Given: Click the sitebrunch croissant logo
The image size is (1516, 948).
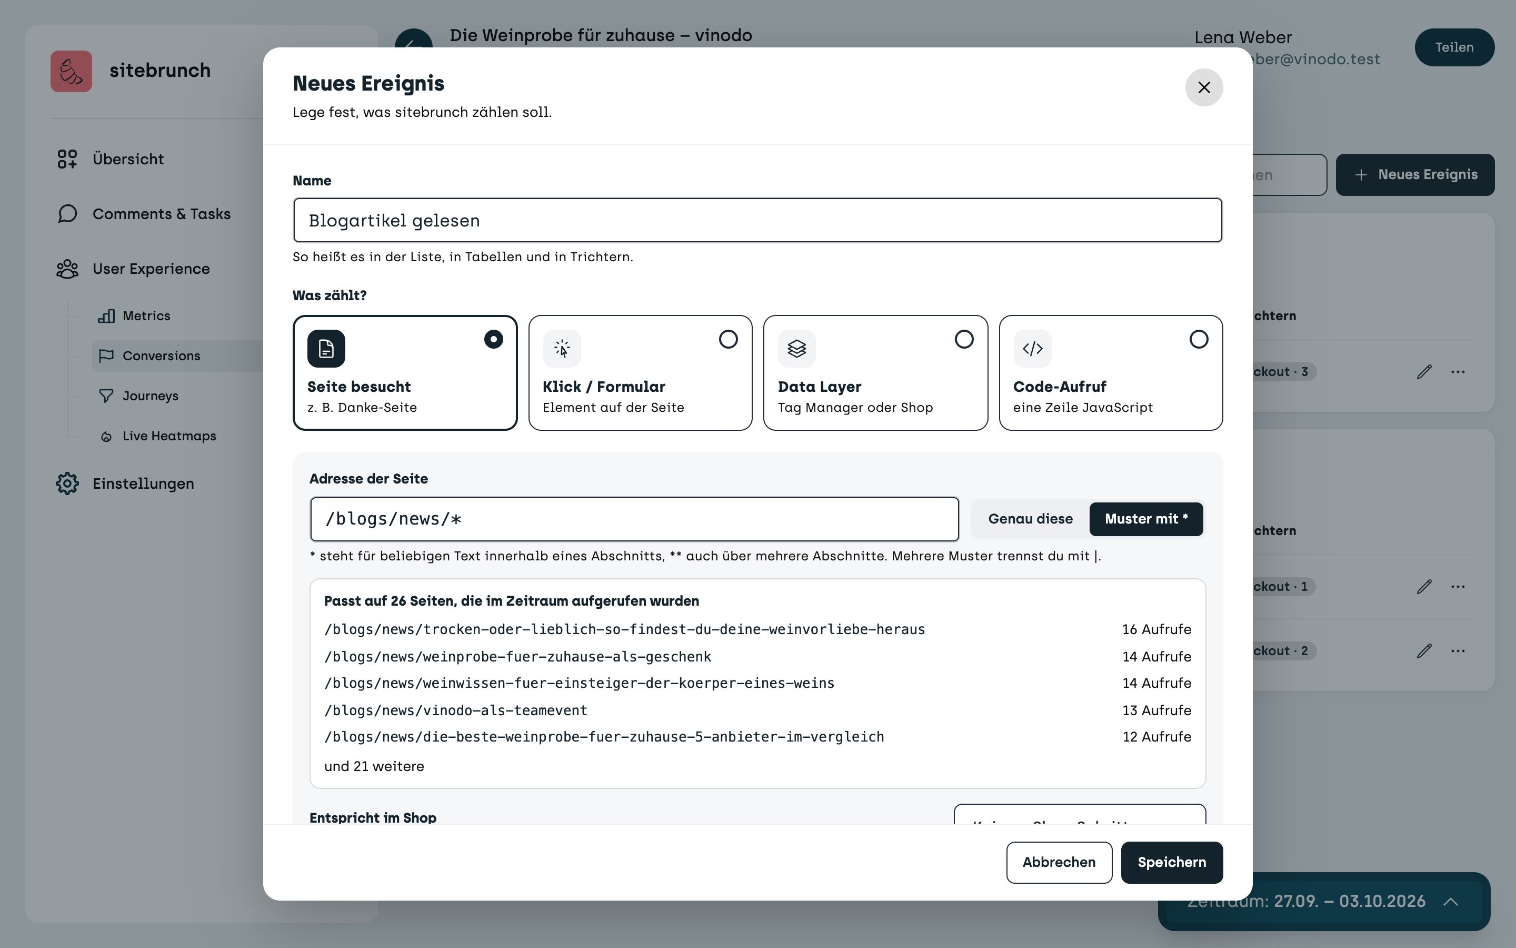Looking at the screenshot, I should pyautogui.click(x=72, y=72).
